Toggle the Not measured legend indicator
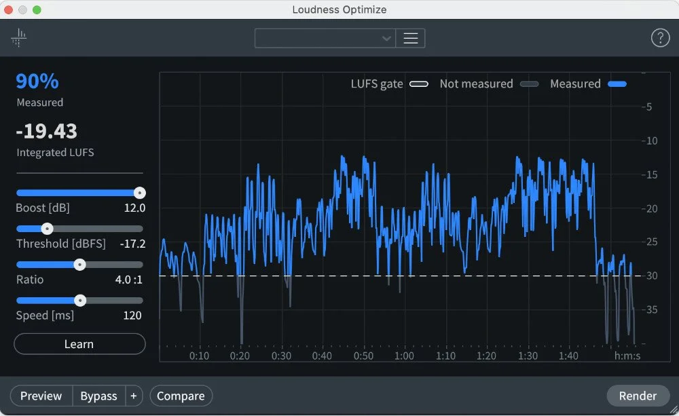This screenshot has width=679, height=416. click(x=529, y=83)
